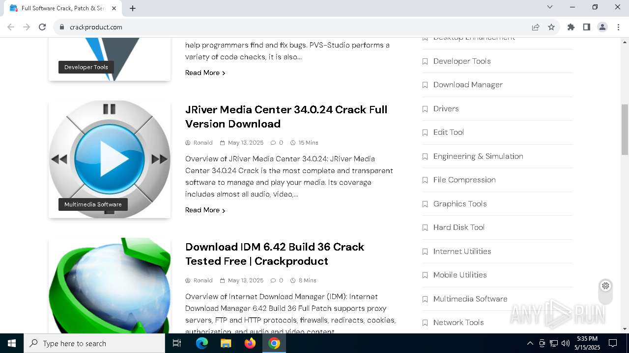Open Network Tools category
Image resolution: width=629 pixels, height=353 pixels.
(458, 323)
